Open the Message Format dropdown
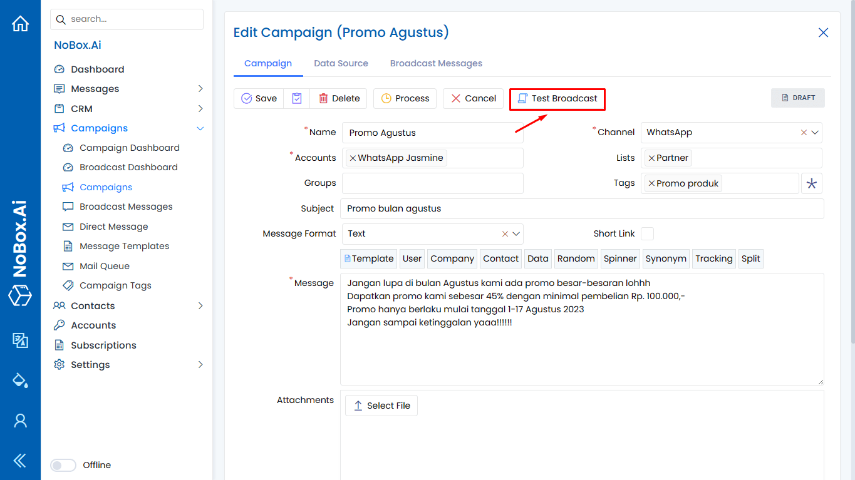 click(516, 233)
